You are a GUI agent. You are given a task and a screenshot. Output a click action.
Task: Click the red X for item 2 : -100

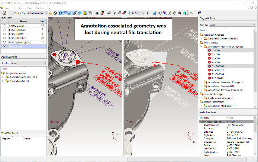(209, 54)
